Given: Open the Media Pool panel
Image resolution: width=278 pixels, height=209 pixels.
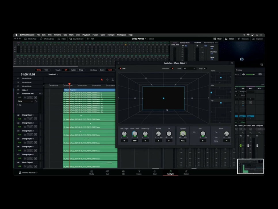Looking at the screenshot, I should [30, 39].
